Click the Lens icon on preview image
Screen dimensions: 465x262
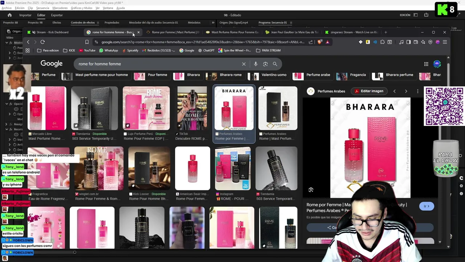coord(311,190)
